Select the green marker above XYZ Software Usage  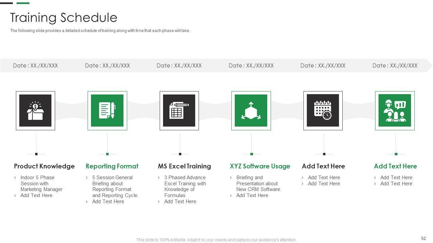coord(252,154)
